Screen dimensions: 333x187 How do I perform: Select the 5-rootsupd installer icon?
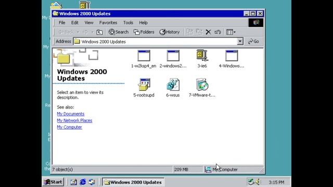coord(144,85)
